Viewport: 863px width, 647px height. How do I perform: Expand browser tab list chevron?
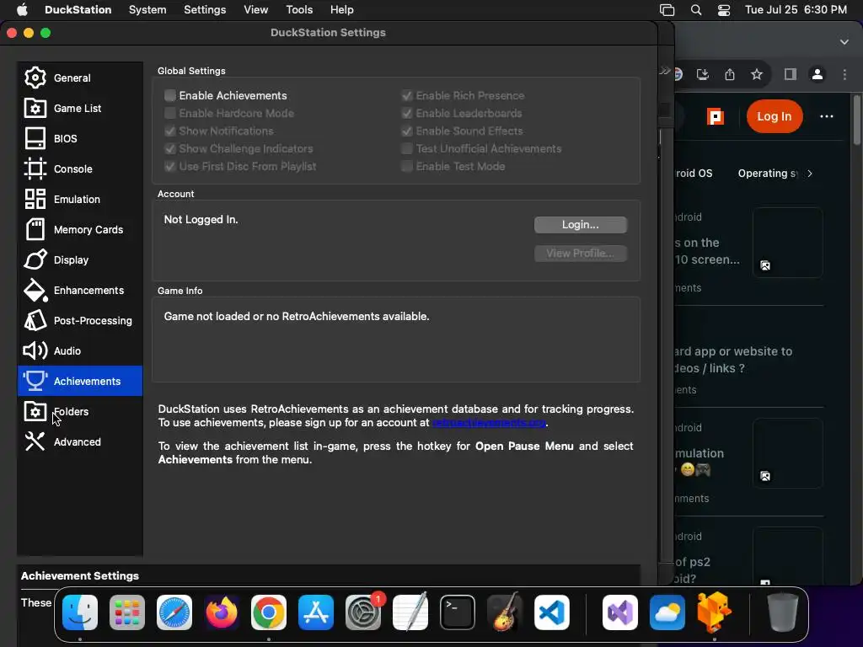(x=844, y=42)
